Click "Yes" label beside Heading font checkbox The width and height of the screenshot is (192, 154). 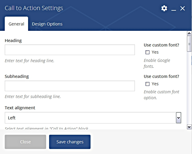(x=155, y=52)
